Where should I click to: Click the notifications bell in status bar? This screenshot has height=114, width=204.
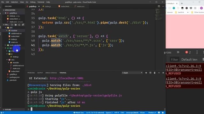point(163,113)
